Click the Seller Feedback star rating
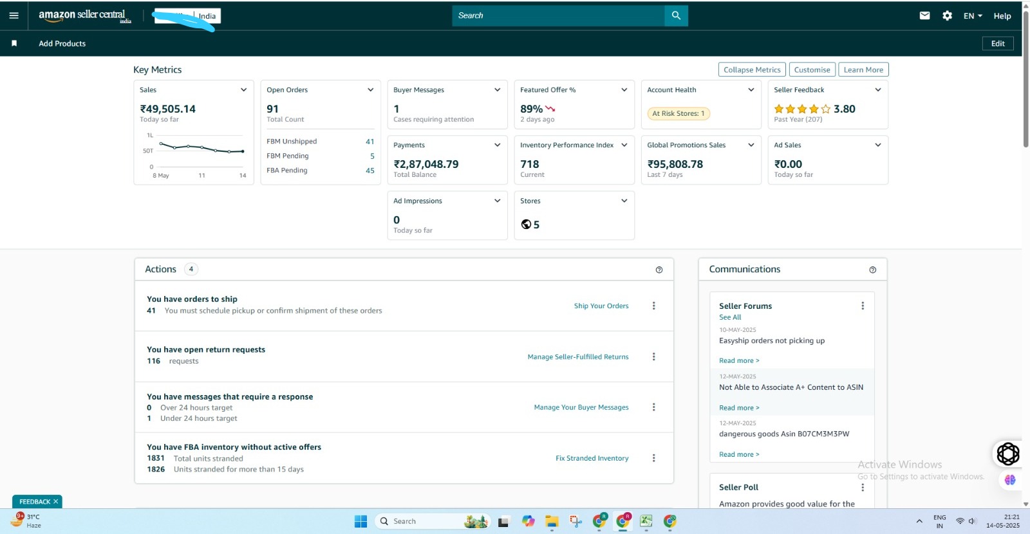1030x534 pixels. pos(802,109)
